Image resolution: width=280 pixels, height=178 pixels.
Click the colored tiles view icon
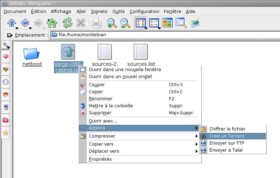[167, 23]
